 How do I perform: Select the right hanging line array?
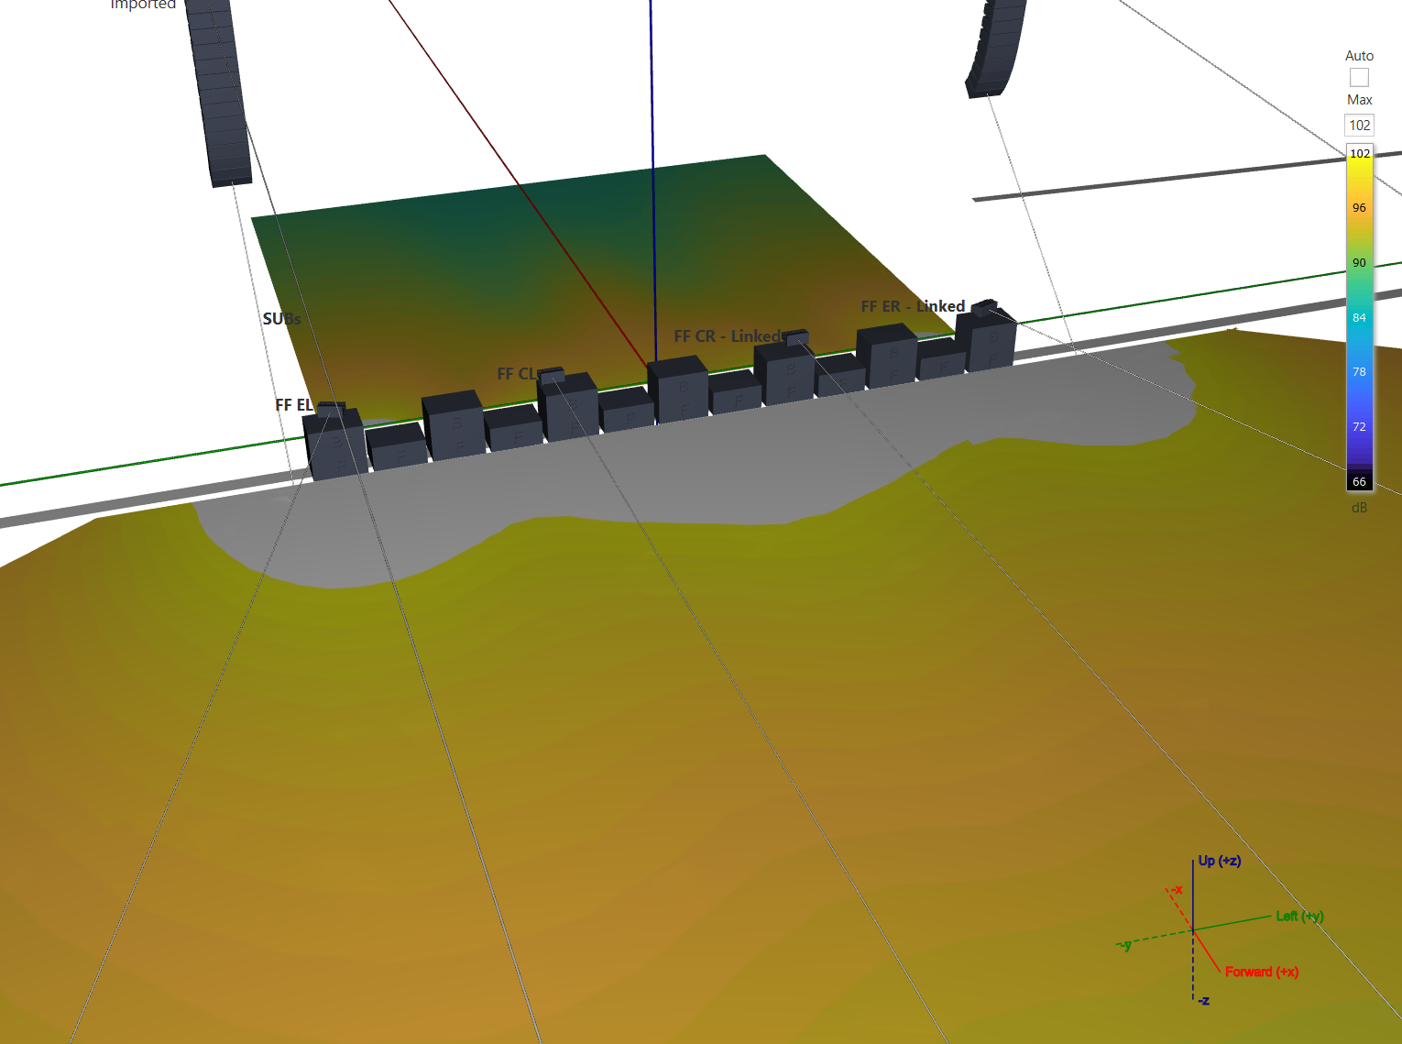996,48
